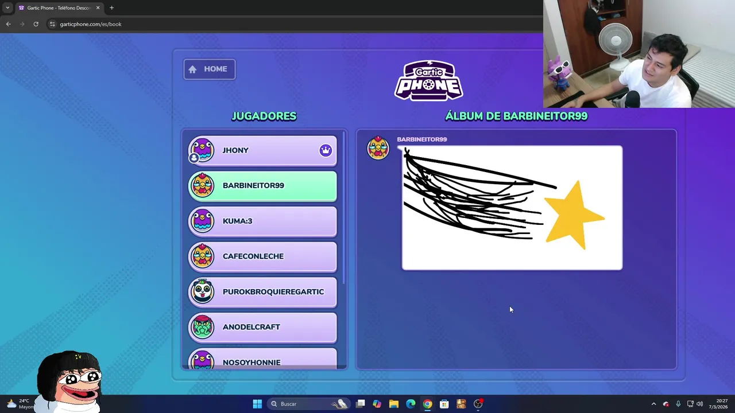Click KUMA:3's ghost avatar
The height and width of the screenshot is (413, 735).
202,221
